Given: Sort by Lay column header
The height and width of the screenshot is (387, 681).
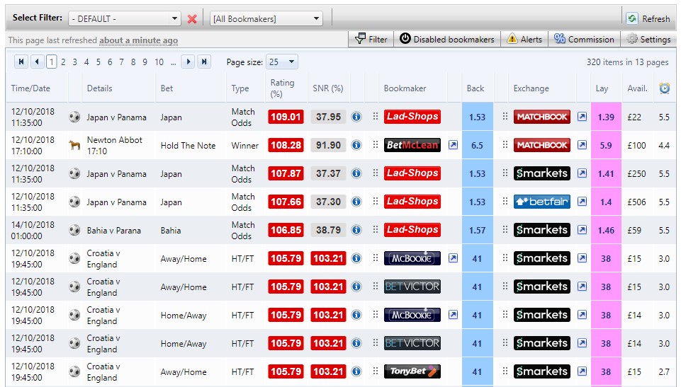Looking at the screenshot, I should [602, 88].
